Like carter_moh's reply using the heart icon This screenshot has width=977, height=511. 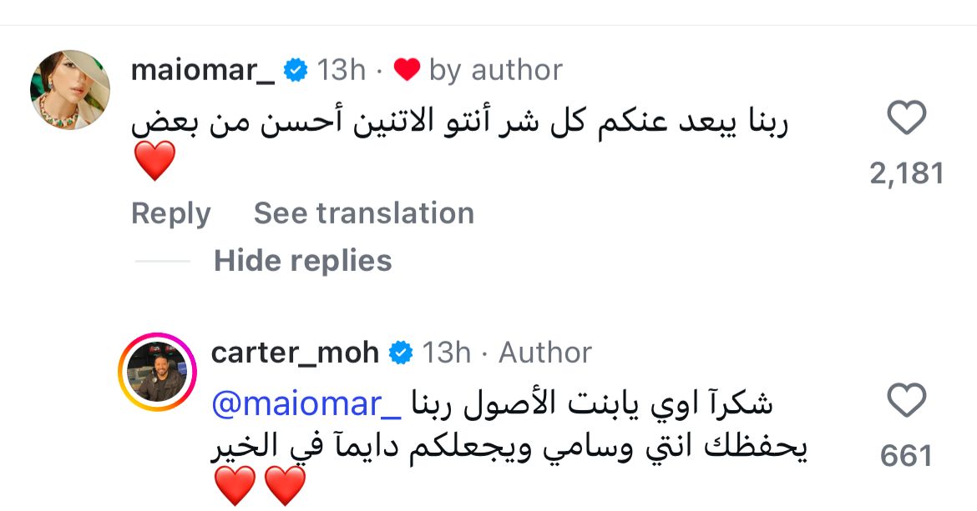coord(906,401)
